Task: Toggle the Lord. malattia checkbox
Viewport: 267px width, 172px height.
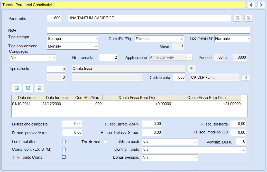Action: coord(64,141)
